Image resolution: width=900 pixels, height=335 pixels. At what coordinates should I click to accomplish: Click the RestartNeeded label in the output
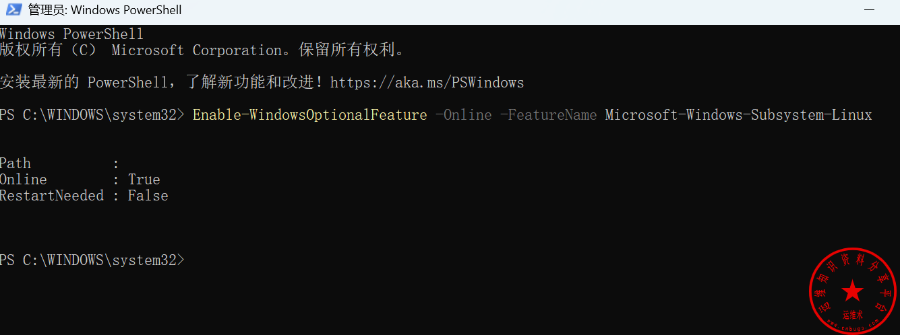pos(52,196)
